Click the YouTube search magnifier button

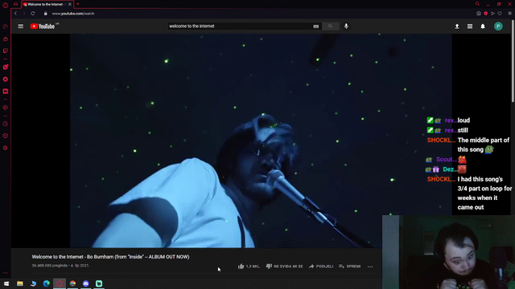(330, 26)
